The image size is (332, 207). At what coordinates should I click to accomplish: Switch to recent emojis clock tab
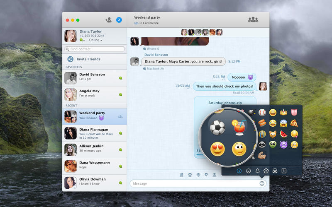(x=239, y=171)
